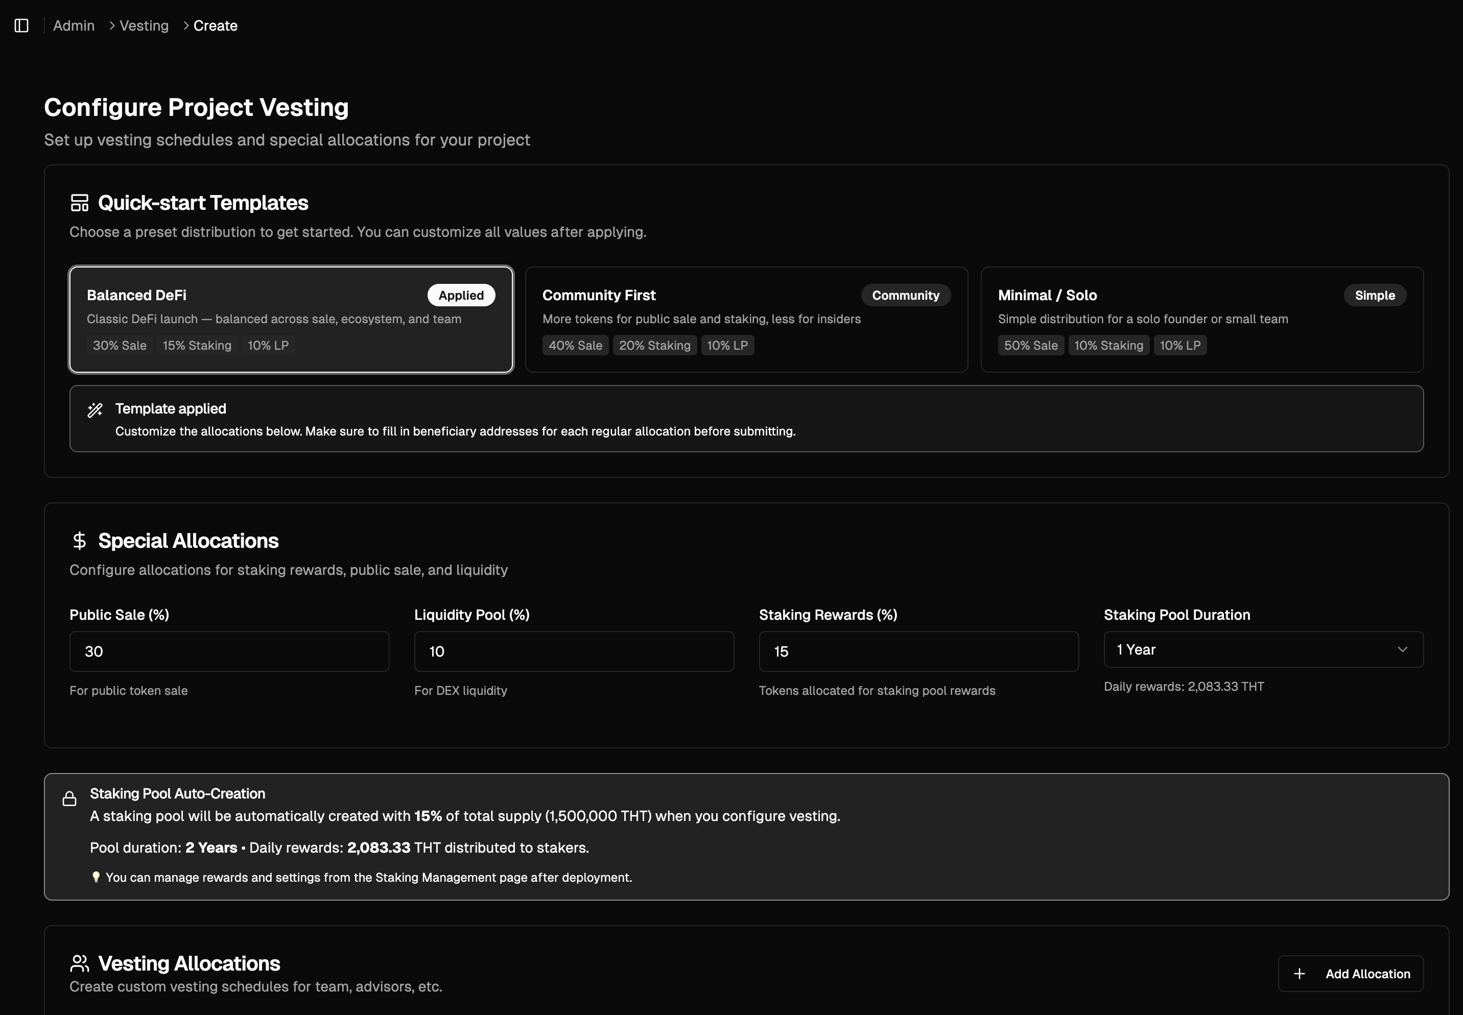Click 'Daily rewards: 2,083.33 THT' text under duration
The width and height of the screenshot is (1463, 1015).
[x=1184, y=687]
